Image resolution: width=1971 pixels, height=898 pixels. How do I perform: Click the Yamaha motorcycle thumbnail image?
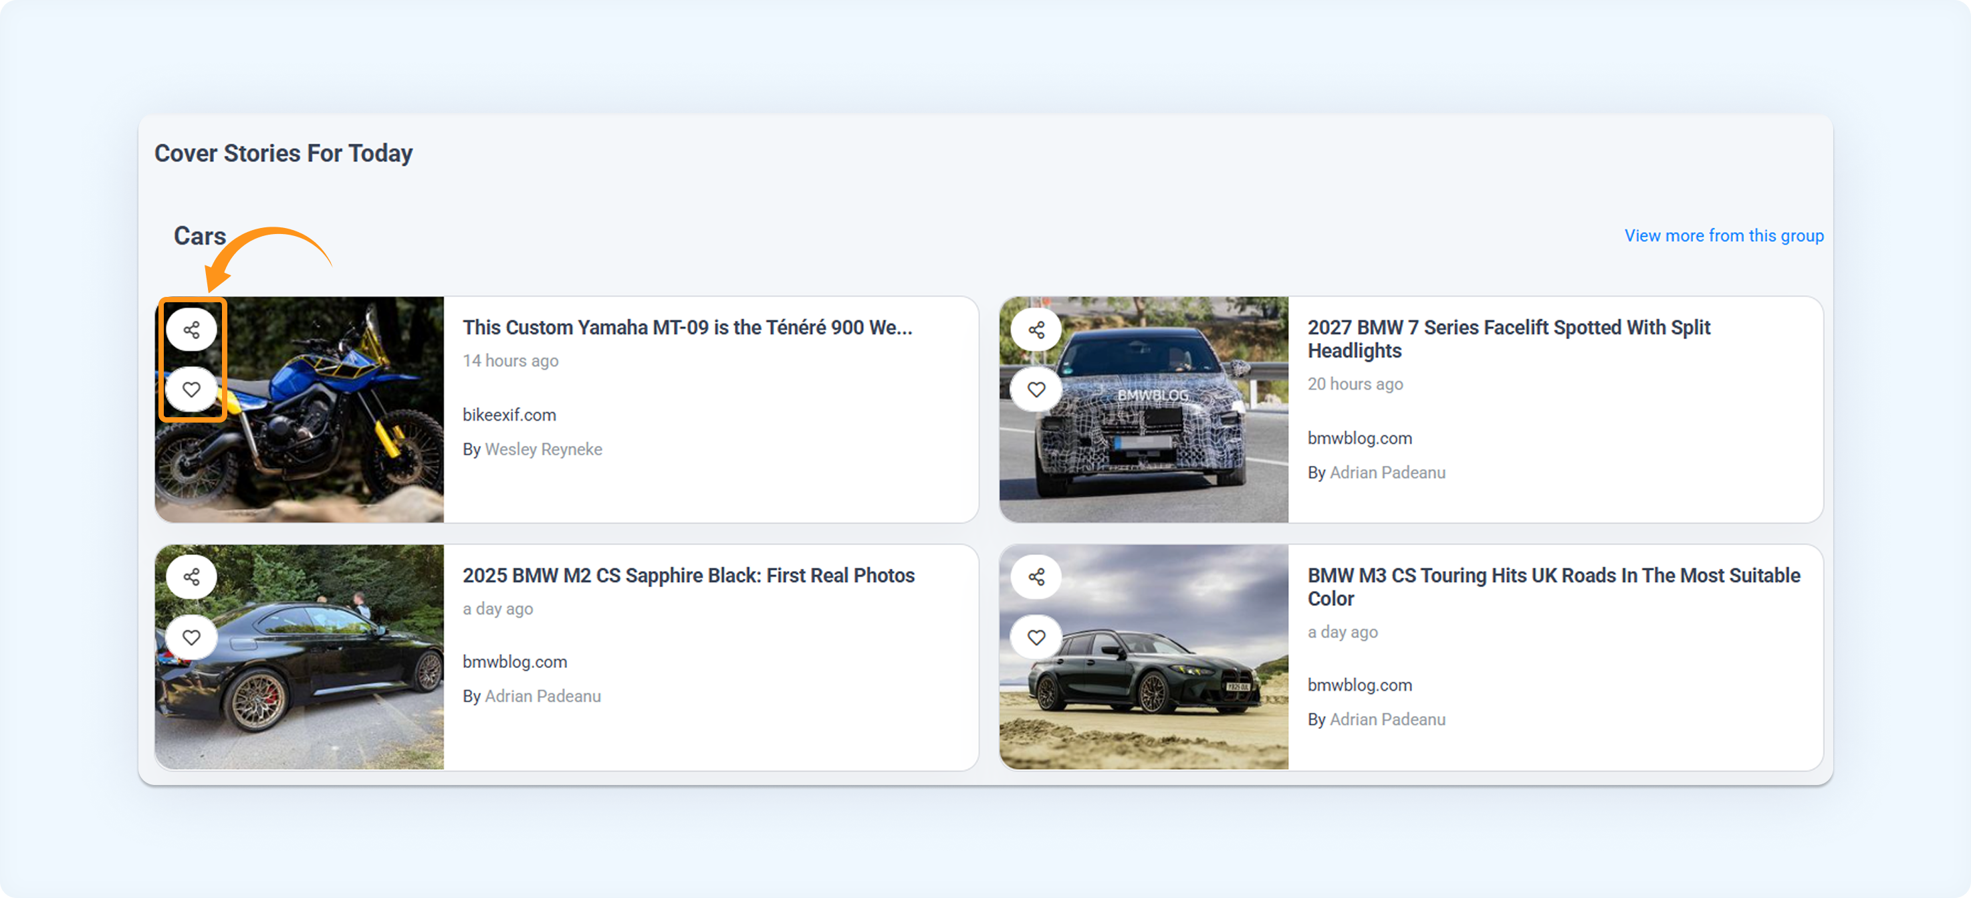tap(299, 409)
